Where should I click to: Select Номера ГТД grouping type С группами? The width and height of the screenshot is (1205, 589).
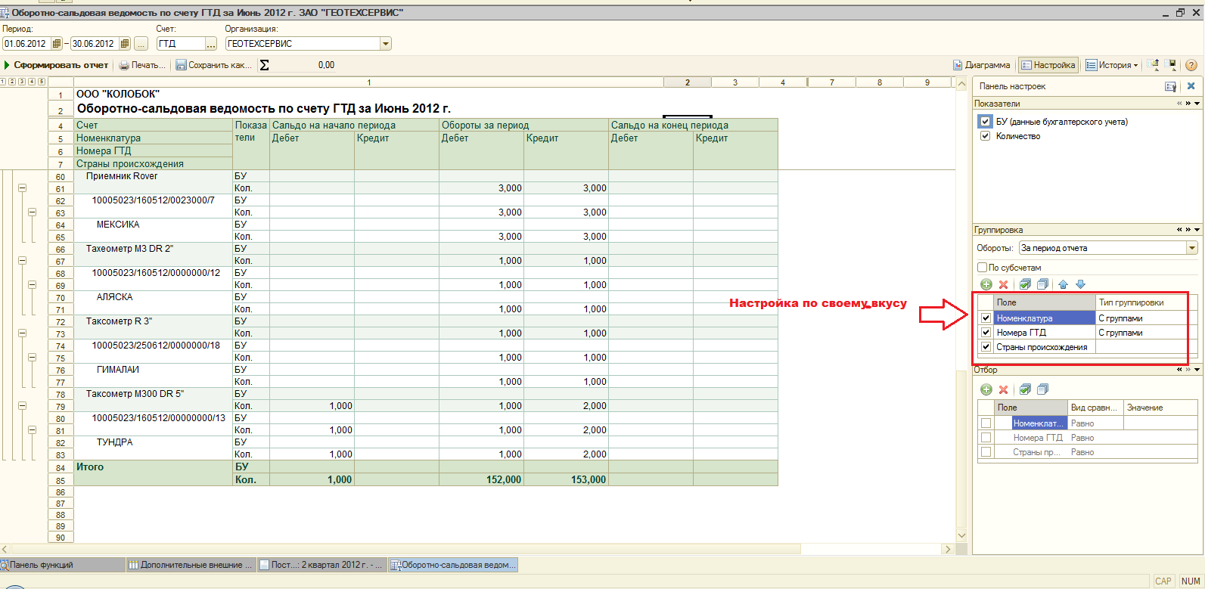pyautogui.click(x=1142, y=333)
